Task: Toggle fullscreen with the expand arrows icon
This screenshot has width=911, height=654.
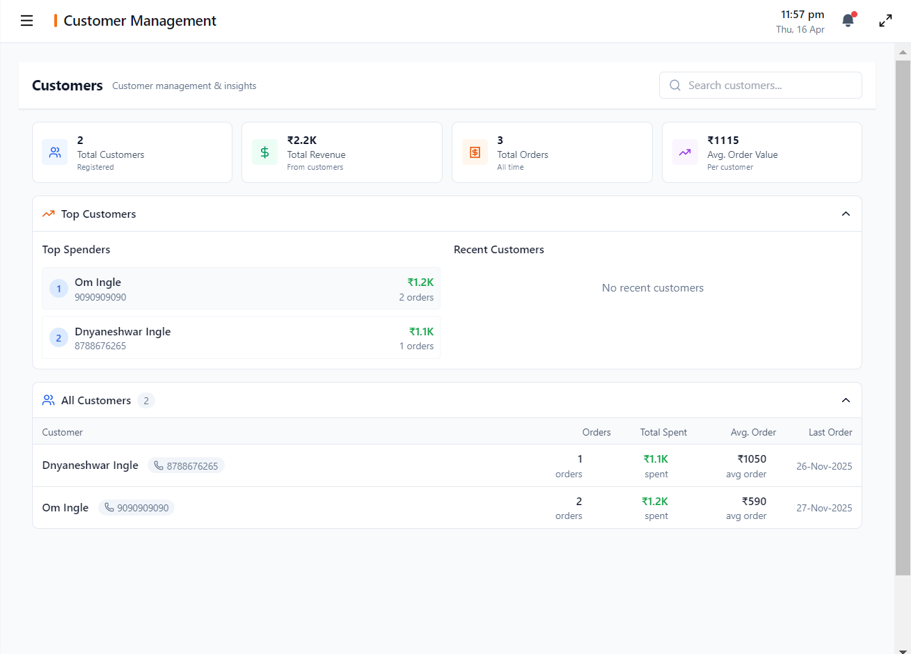Action: [x=885, y=21]
